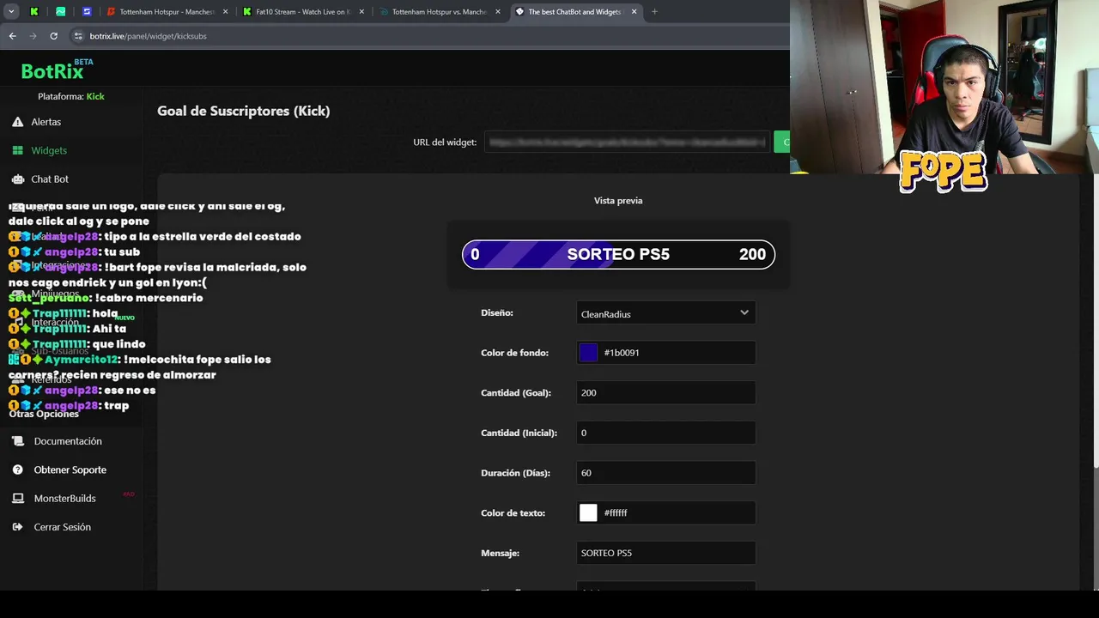View site information icon in address bar
The width and height of the screenshot is (1099, 618).
pos(78,36)
